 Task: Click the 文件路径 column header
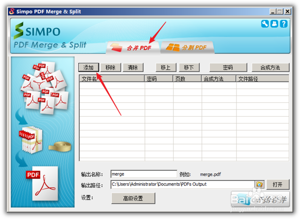[x=263, y=78]
